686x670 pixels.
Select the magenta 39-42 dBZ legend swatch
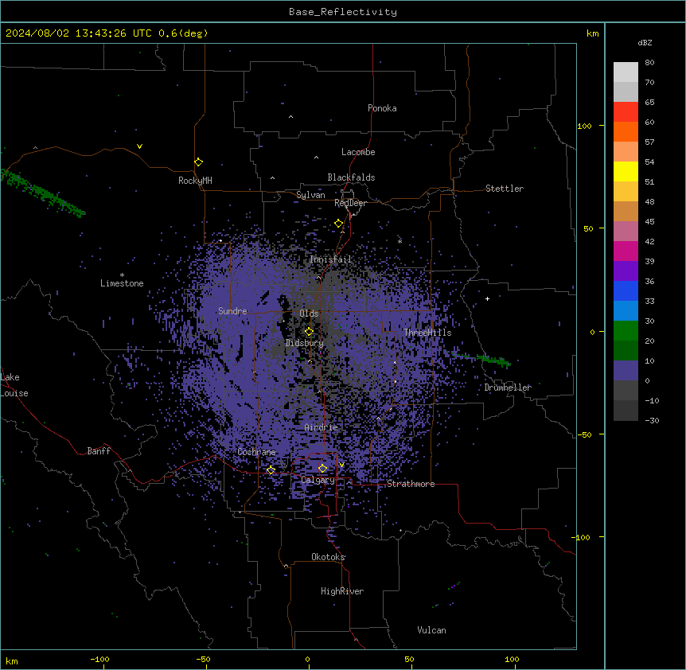626,251
